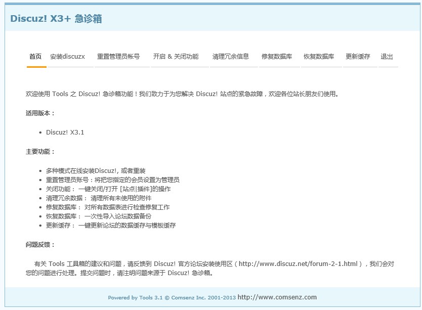Open the 重置管理员帐号 tab
Image resolution: width=422 pixels, height=310 pixels.
tap(118, 57)
